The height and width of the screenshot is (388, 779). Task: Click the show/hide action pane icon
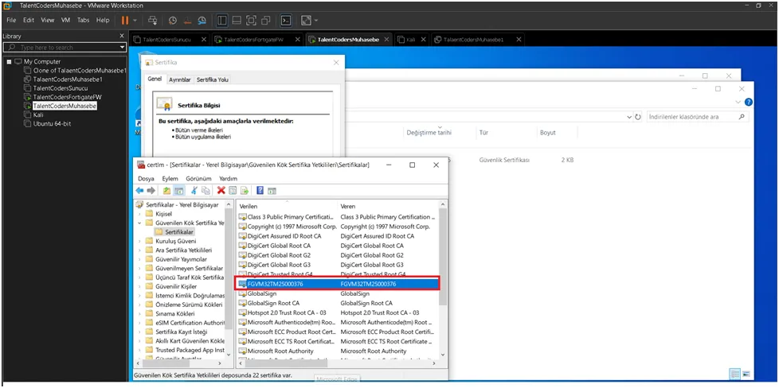coord(272,191)
